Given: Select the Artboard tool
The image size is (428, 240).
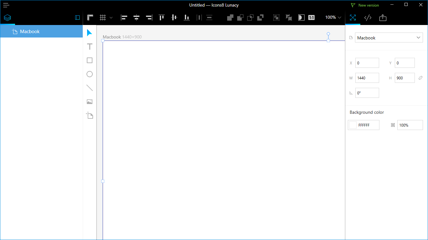Looking at the screenshot, I should [90, 116].
